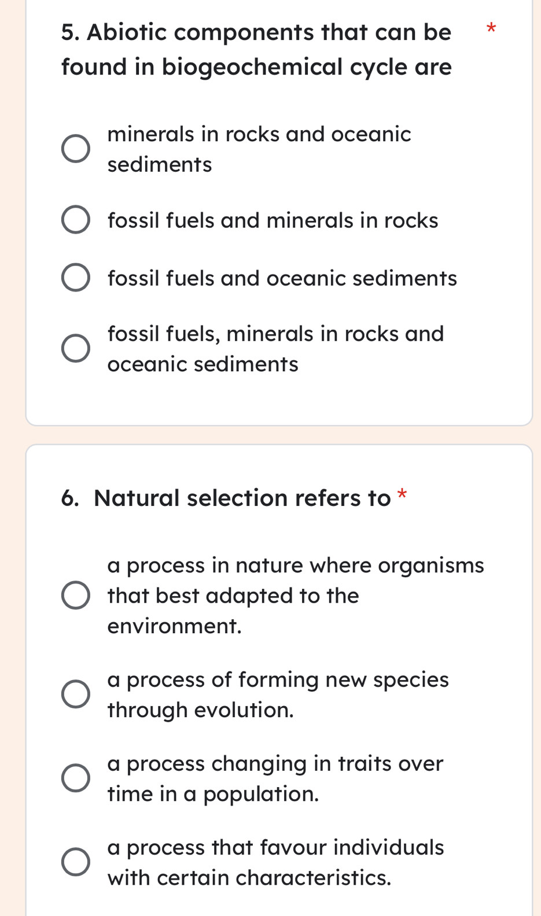
Task: Select "fossil fuels and oceanic sediments"
Action: tap(75, 278)
